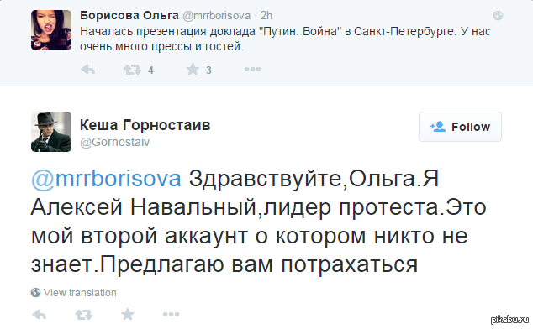Click the 2h tweet timestamp

[266, 16]
